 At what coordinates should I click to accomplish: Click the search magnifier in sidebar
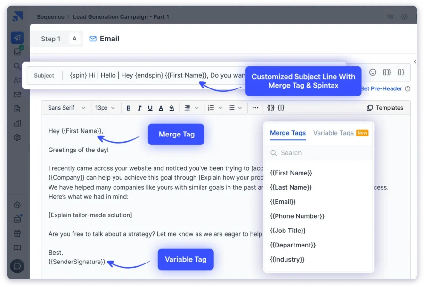(17, 66)
